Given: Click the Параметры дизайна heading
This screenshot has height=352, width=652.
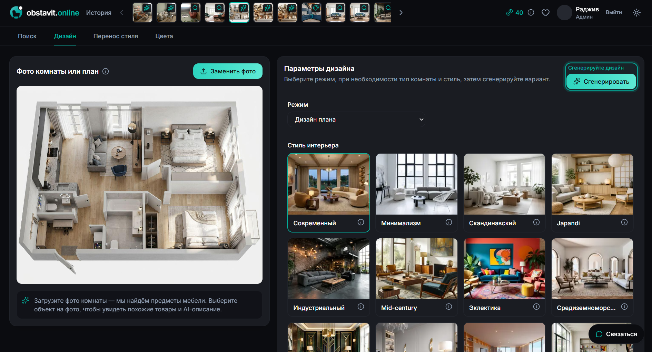Looking at the screenshot, I should [x=319, y=69].
